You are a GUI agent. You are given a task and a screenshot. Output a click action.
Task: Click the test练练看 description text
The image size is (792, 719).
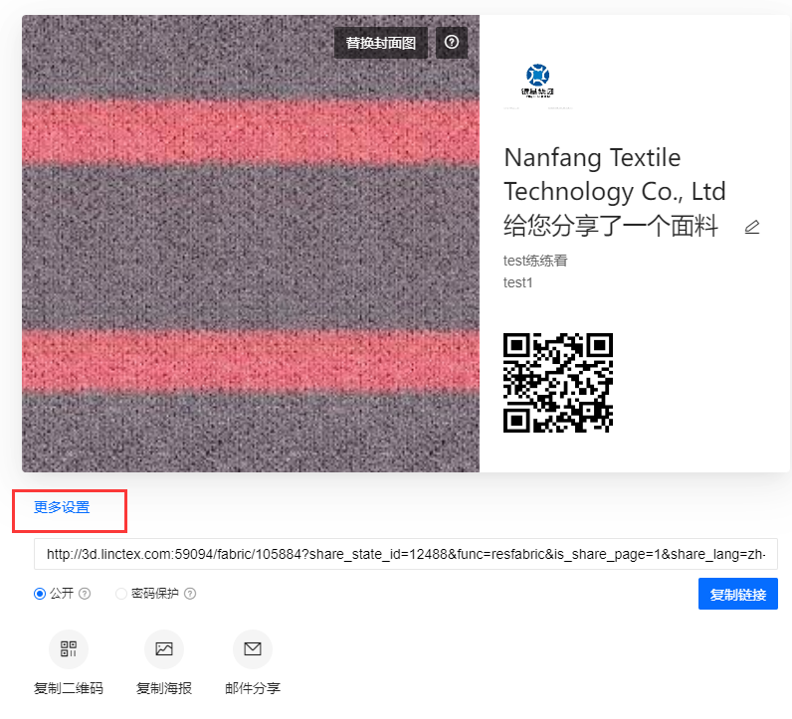(535, 261)
